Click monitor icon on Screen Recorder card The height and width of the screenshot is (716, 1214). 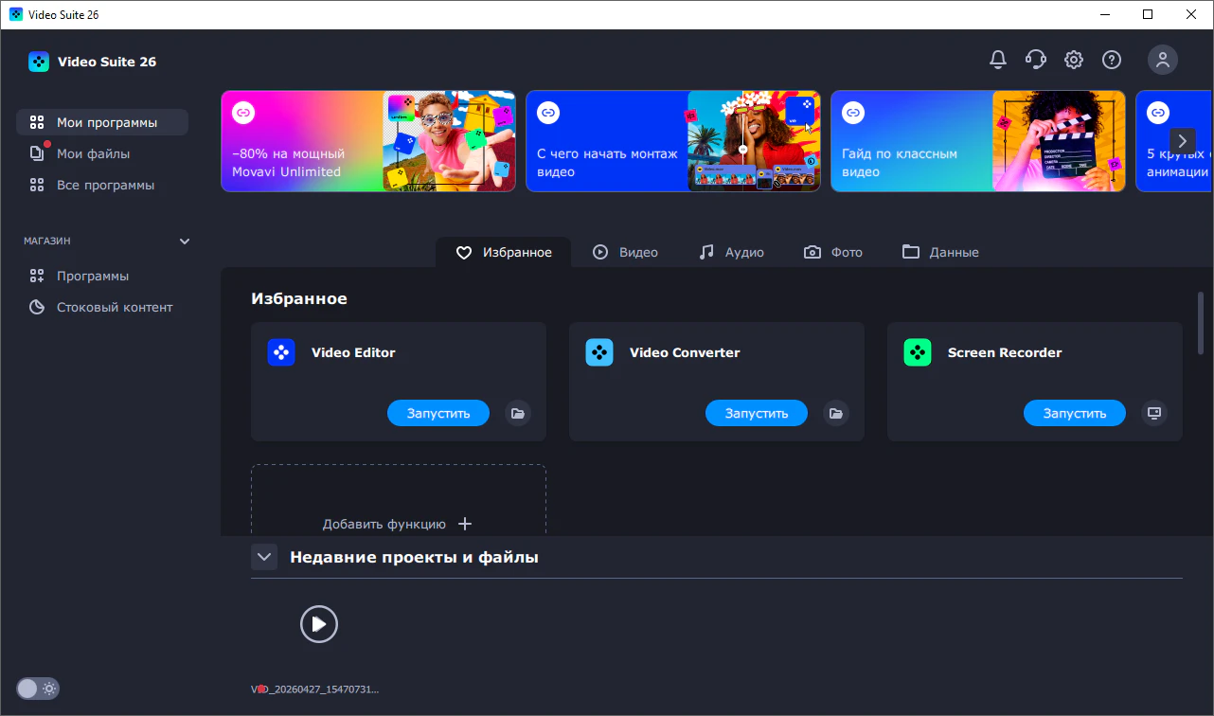[x=1153, y=413]
